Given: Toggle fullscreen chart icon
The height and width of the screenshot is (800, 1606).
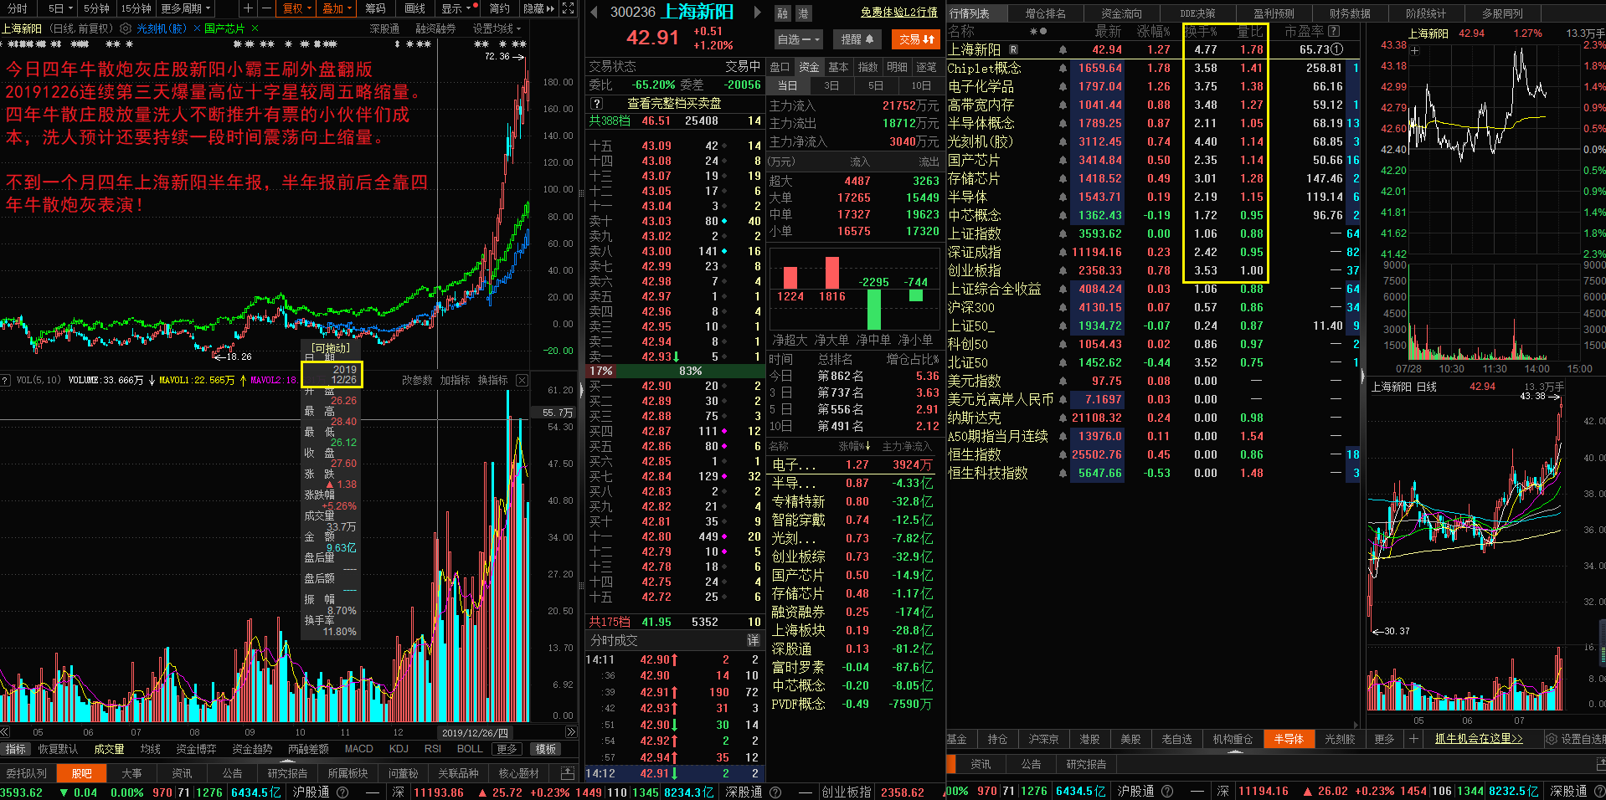Looking at the screenshot, I should coord(569,8).
